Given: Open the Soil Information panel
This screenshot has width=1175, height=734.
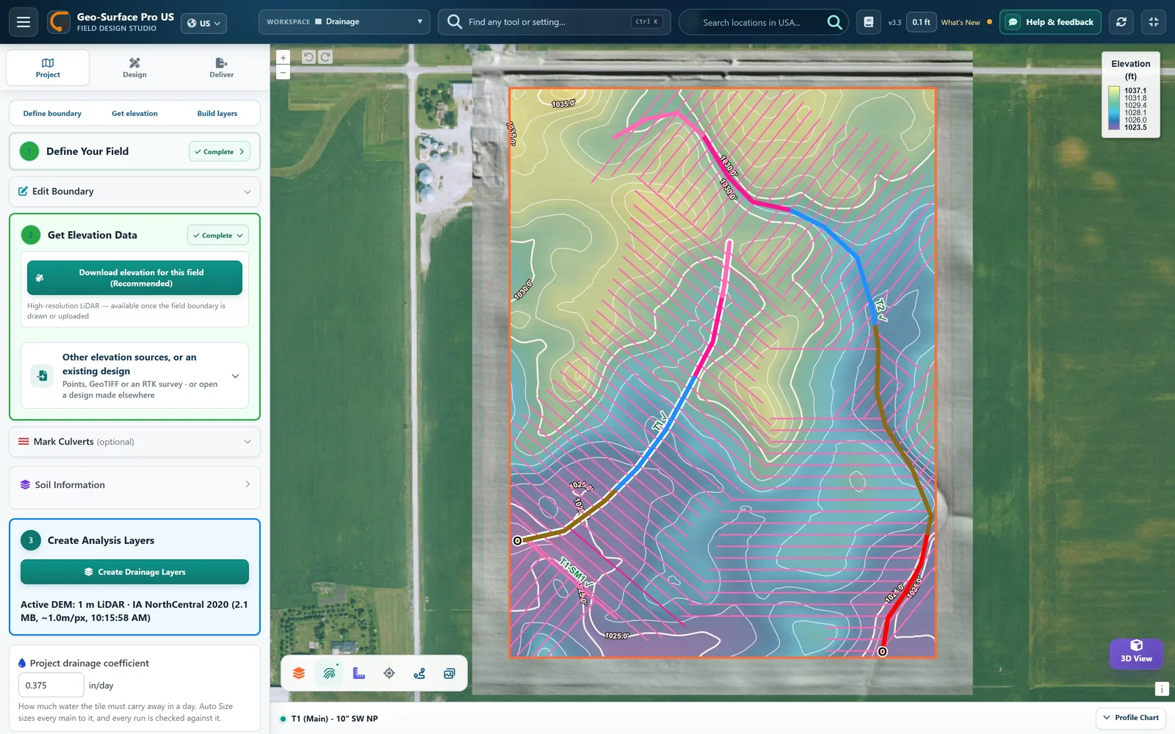Looking at the screenshot, I should coord(134,485).
